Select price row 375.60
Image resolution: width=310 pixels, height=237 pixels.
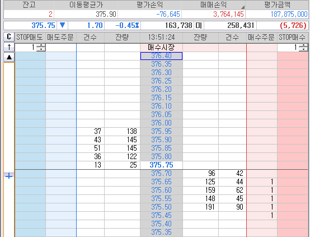pyautogui.click(x=161, y=190)
